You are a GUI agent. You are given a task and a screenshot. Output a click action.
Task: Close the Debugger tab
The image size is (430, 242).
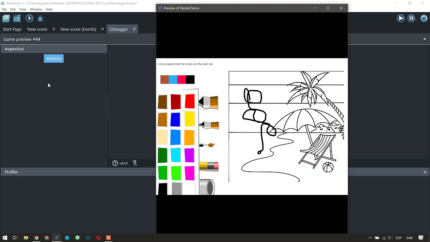[134, 29]
